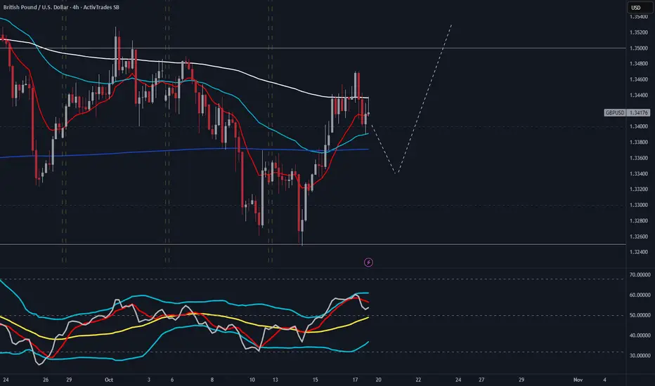The height and width of the screenshot is (386, 655).
Task: Click price axis value 1.33800
Action: click(x=639, y=142)
